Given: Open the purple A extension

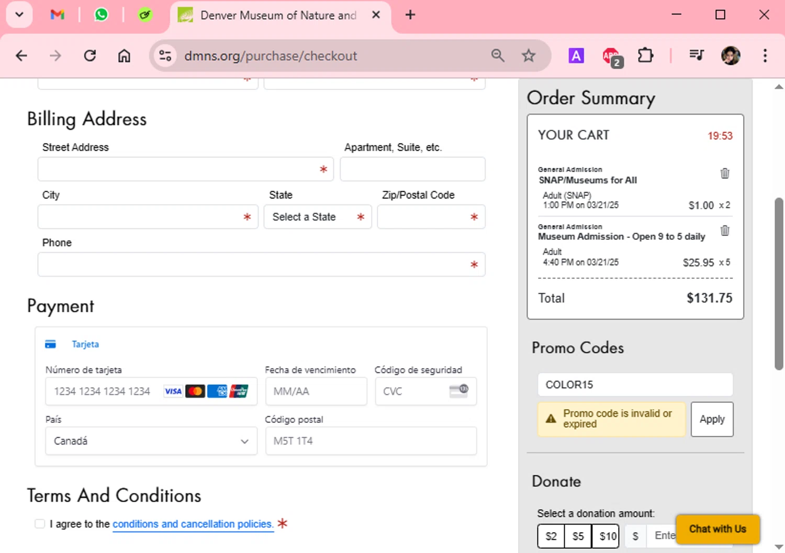Looking at the screenshot, I should [x=576, y=55].
